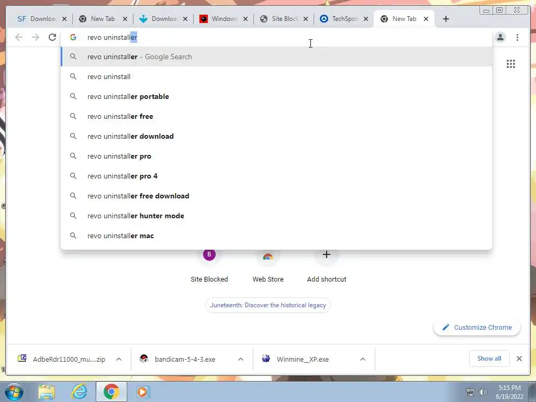536x402 pixels.
Task: Pick 'revo uninstaller portable' suggestion
Action: (276, 96)
